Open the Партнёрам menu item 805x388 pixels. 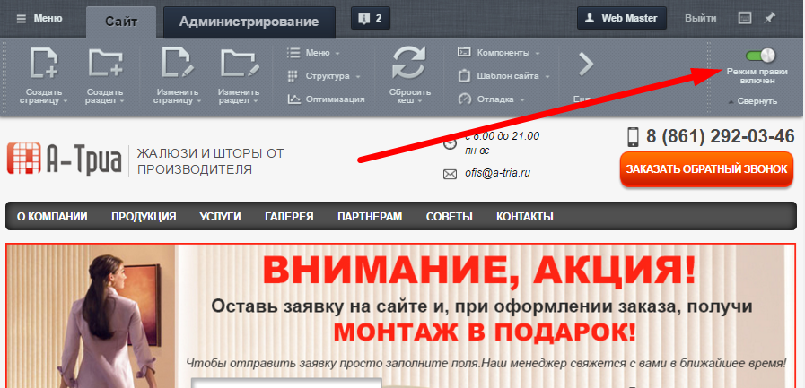point(370,216)
